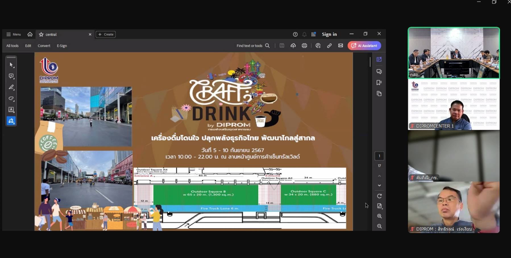
Task: Open the Convert menu
Action: (44, 46)
